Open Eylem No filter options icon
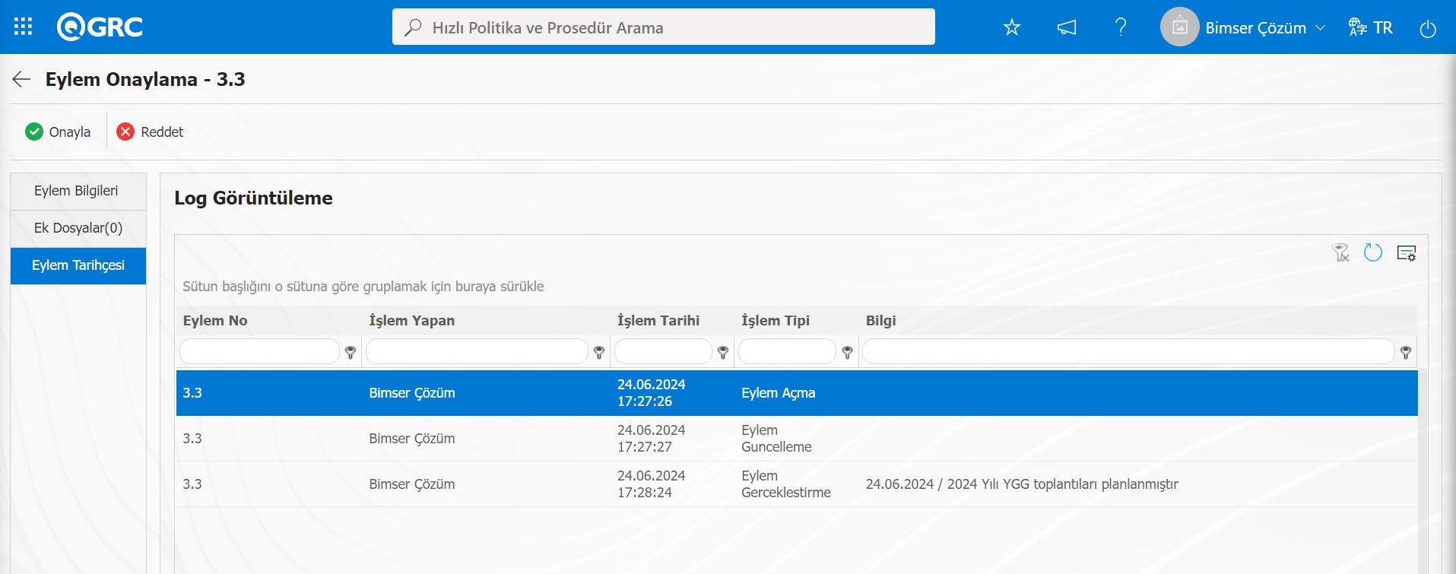The width and height of the screenshot is (1456, 574). pos(351,352)
